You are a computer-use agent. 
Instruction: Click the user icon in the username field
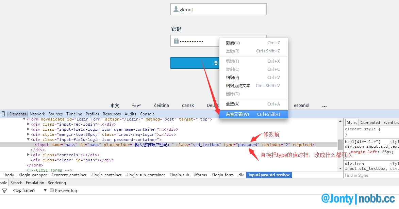176,10
